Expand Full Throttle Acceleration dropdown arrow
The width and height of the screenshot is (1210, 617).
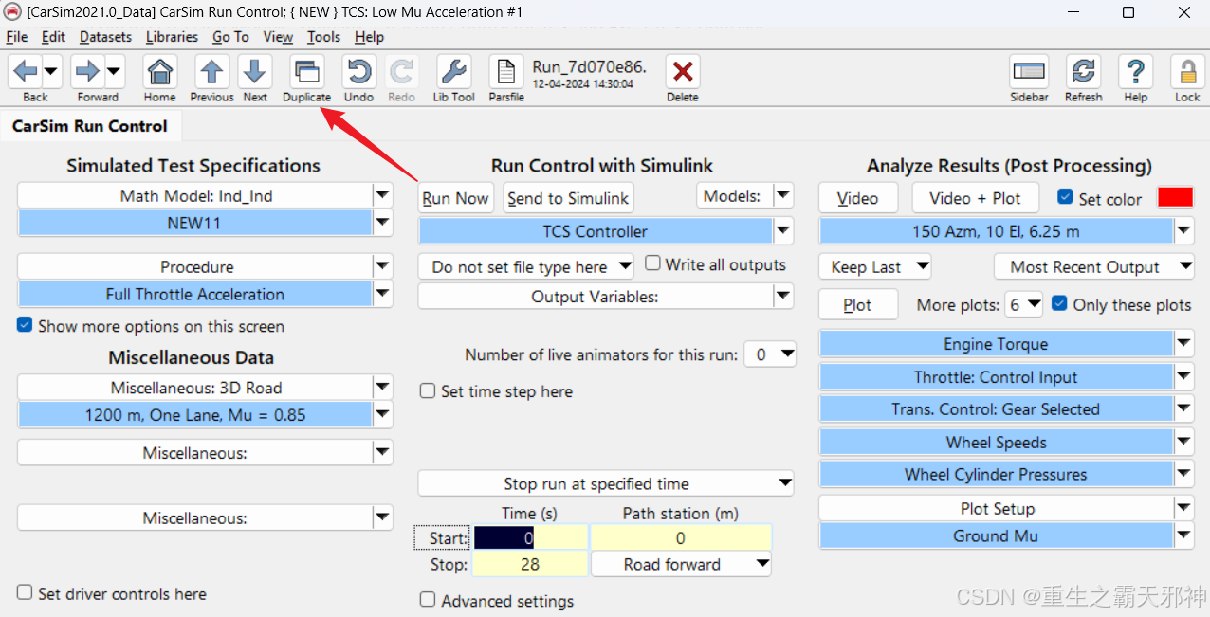click(382, 294)
